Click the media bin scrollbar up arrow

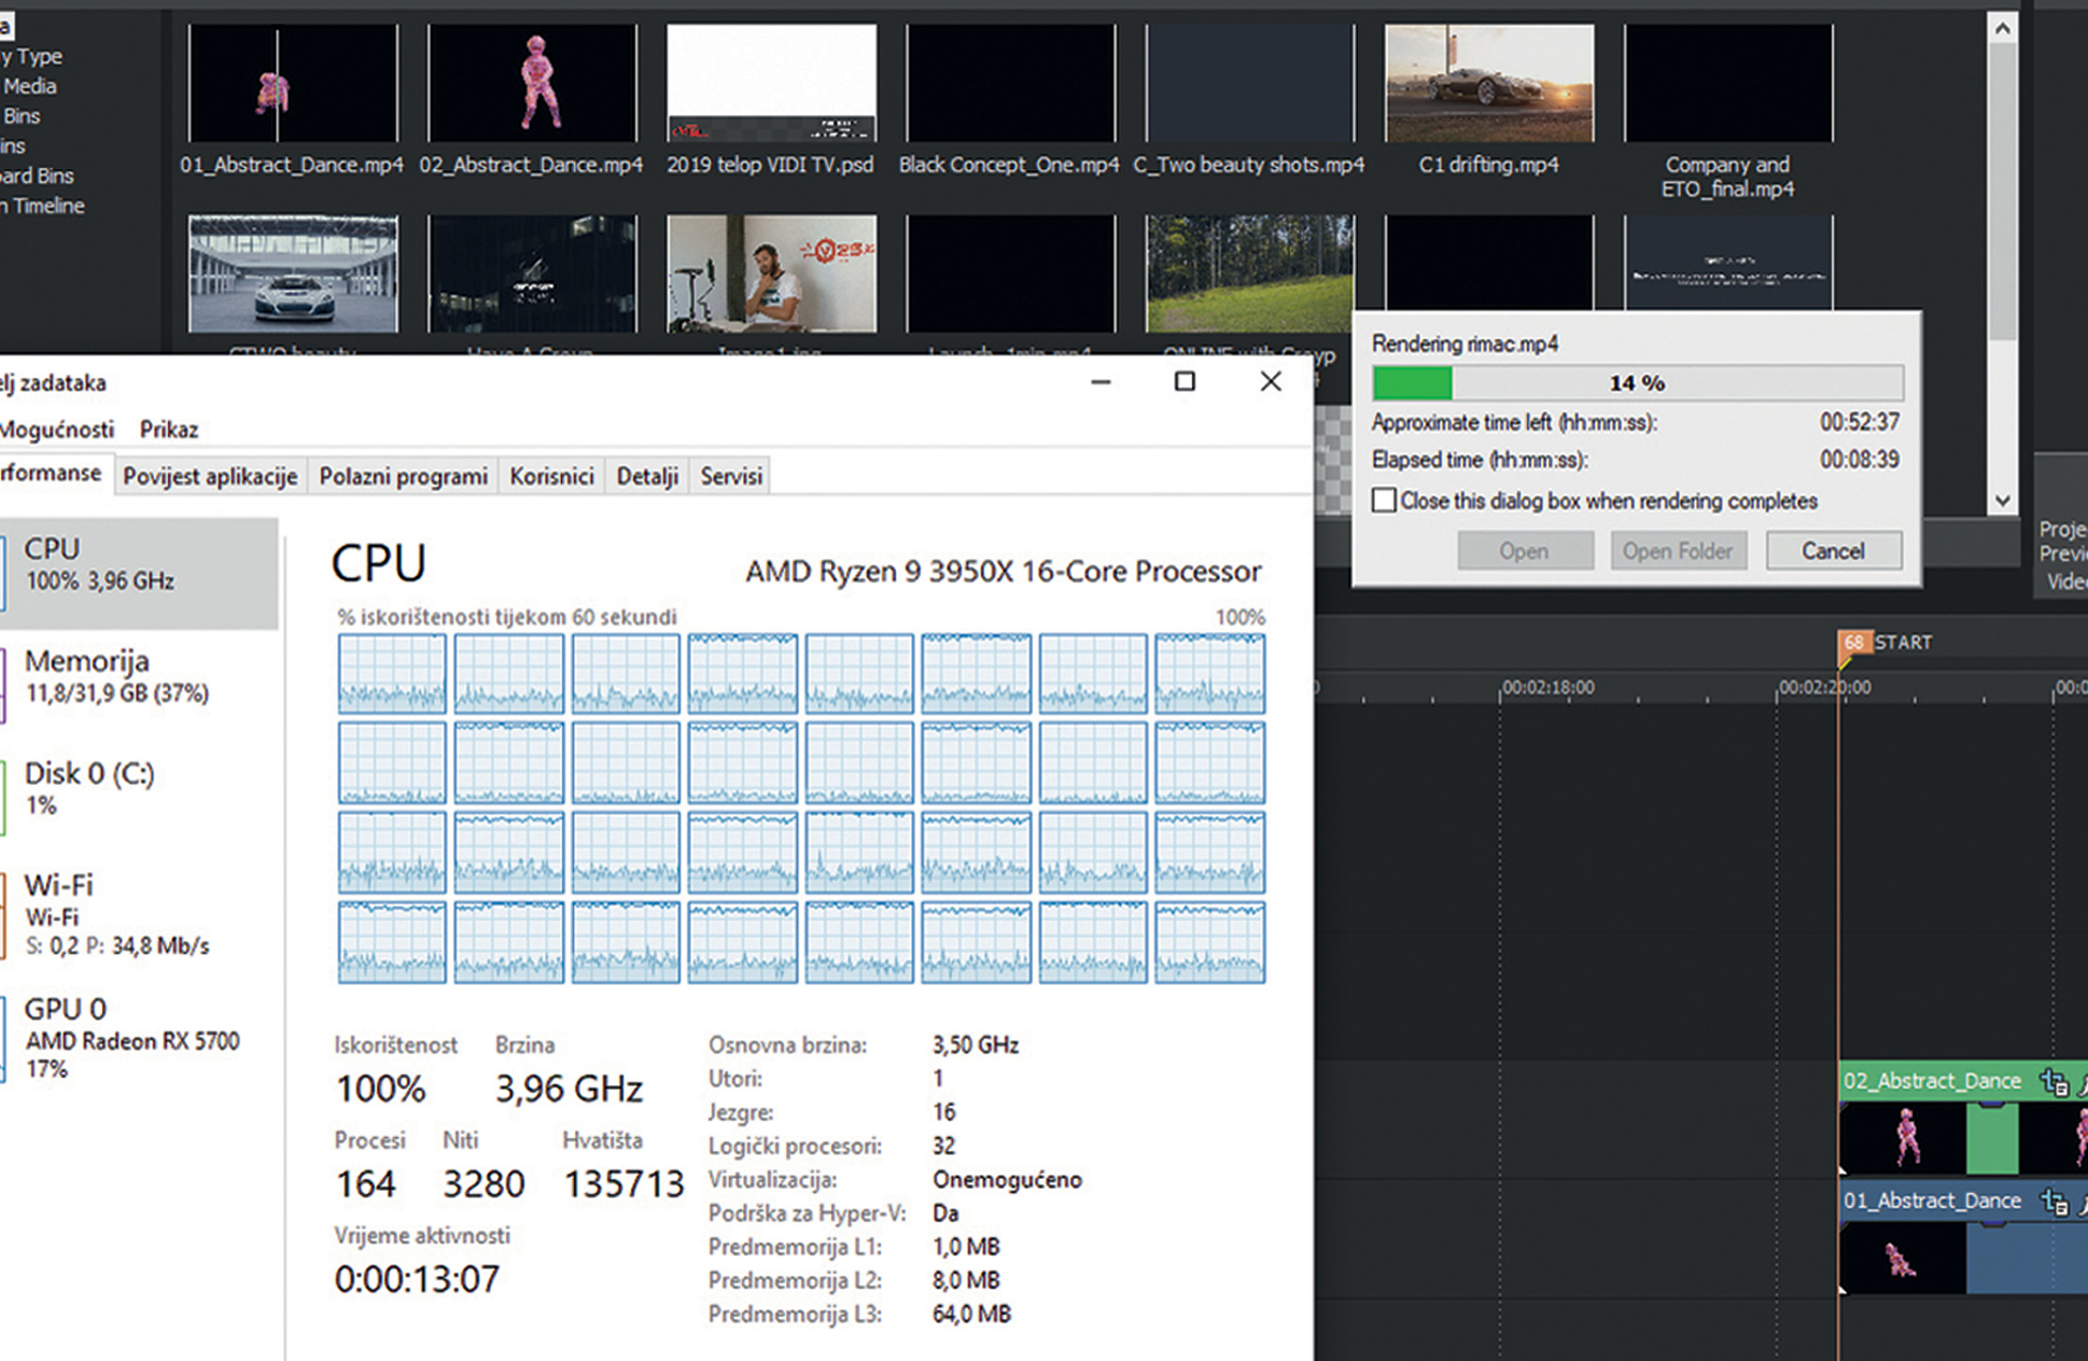pyautogui.click(x=2002, y=29)
